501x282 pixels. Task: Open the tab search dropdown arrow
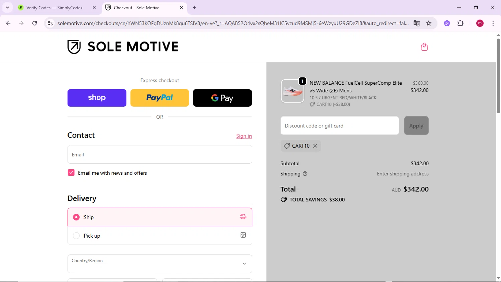click(x=7, y=8)
